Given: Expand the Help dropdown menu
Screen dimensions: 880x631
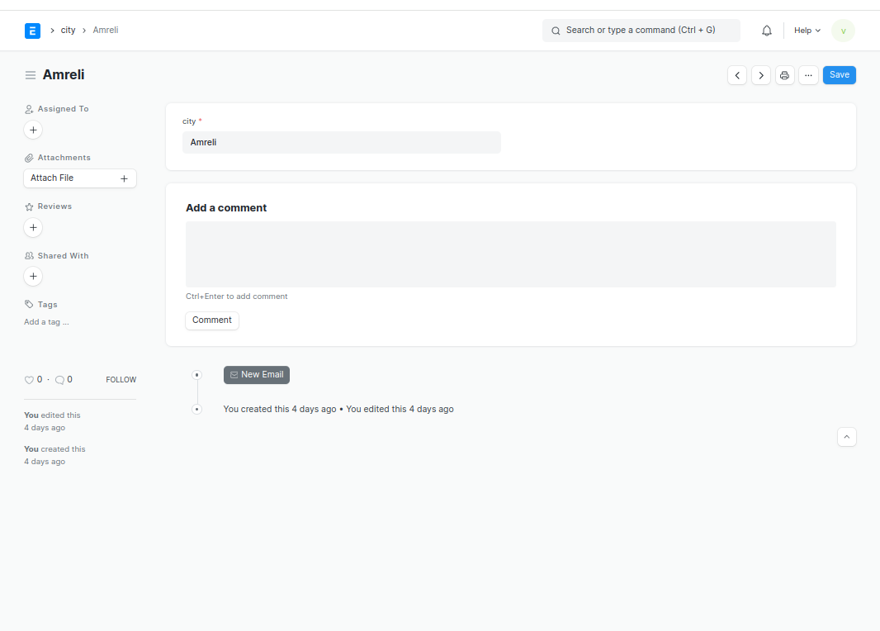Looking at the screenshot, I should [807, 31].
